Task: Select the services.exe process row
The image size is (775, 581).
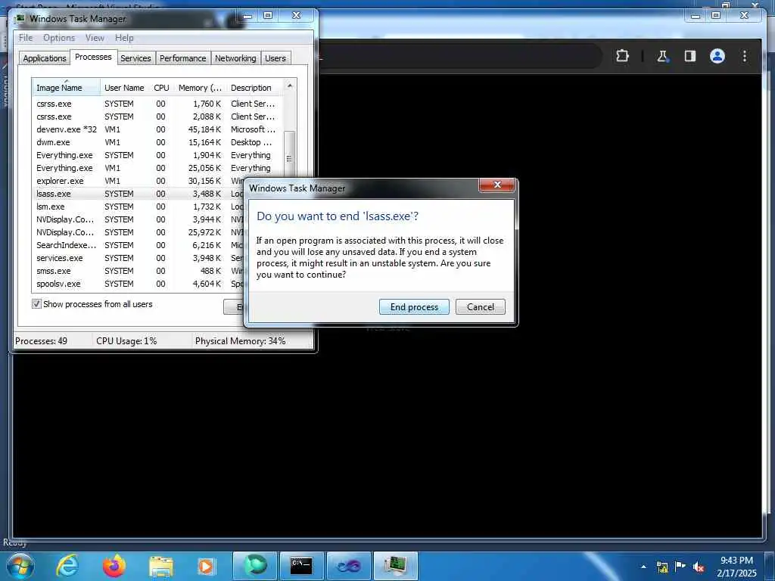Action: click(139, 258)
